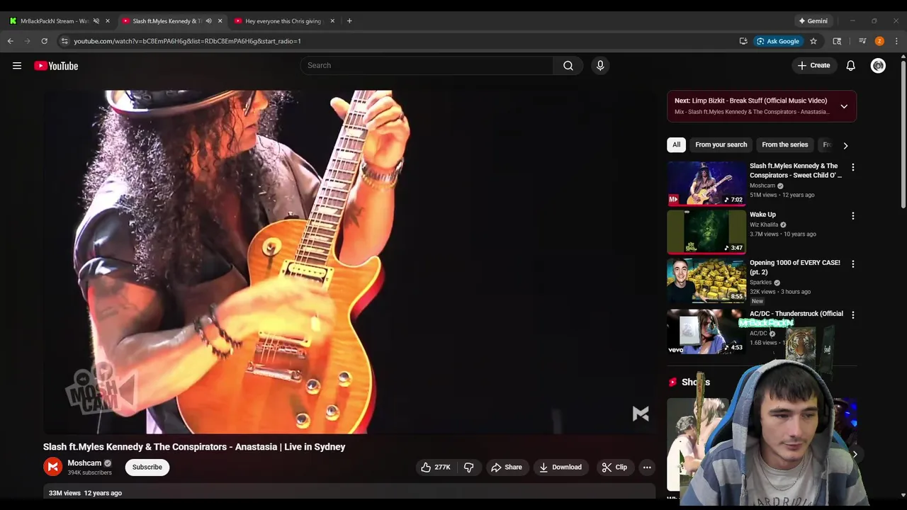Close the MrBackPackN Stream tab
This screenshot has width=907, height=510.
(x=108, y=21)
